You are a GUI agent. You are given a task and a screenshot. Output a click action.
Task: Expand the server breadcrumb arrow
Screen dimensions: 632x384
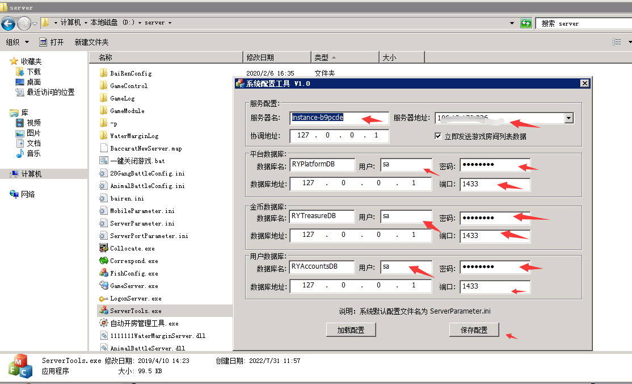[x=170, y=23]
